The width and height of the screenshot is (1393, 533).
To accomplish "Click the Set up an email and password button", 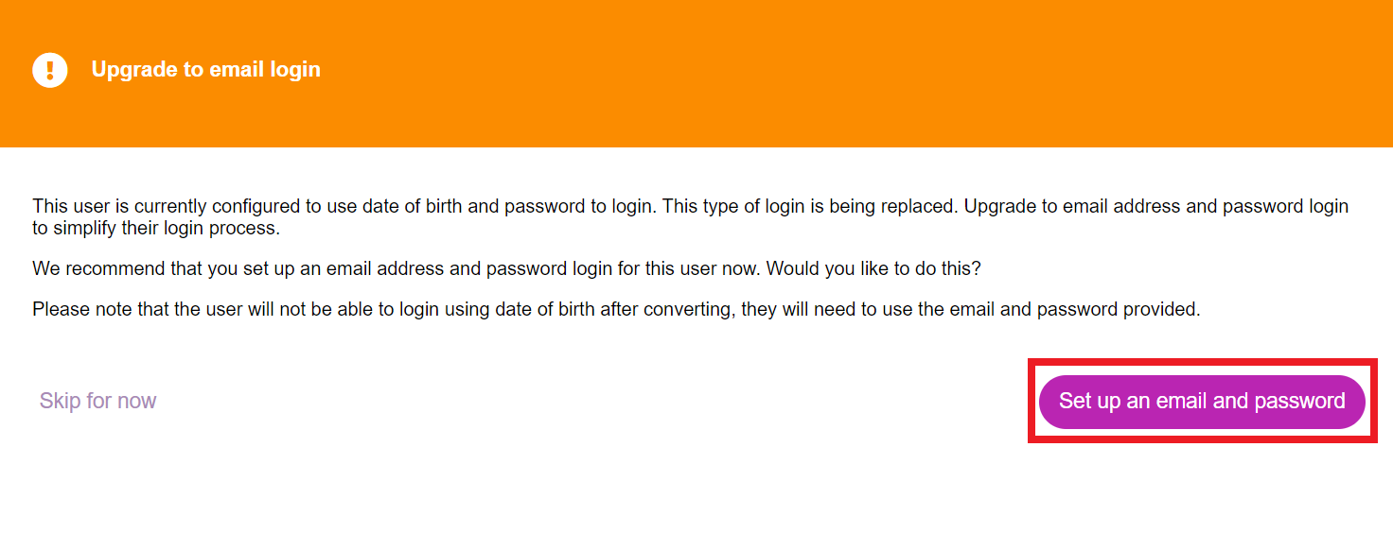I will click(x=1202, y=402).
